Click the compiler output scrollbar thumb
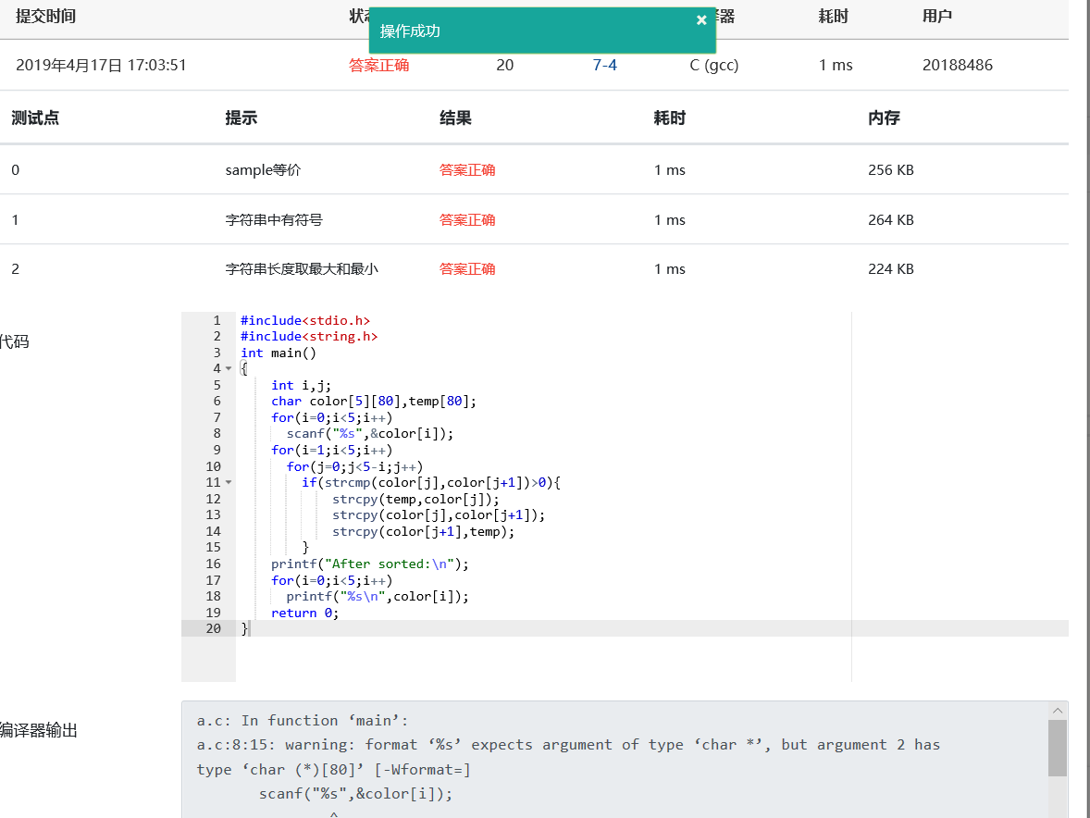 pyautogui.click(x=1058, y=749)
